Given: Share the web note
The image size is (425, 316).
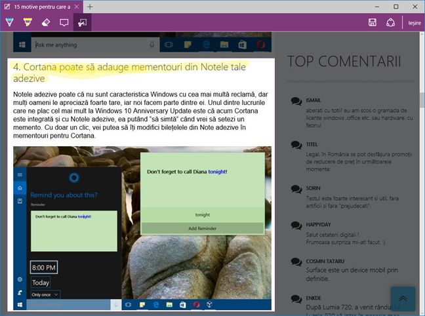Looking at the screenshot, I should [390, 22].
